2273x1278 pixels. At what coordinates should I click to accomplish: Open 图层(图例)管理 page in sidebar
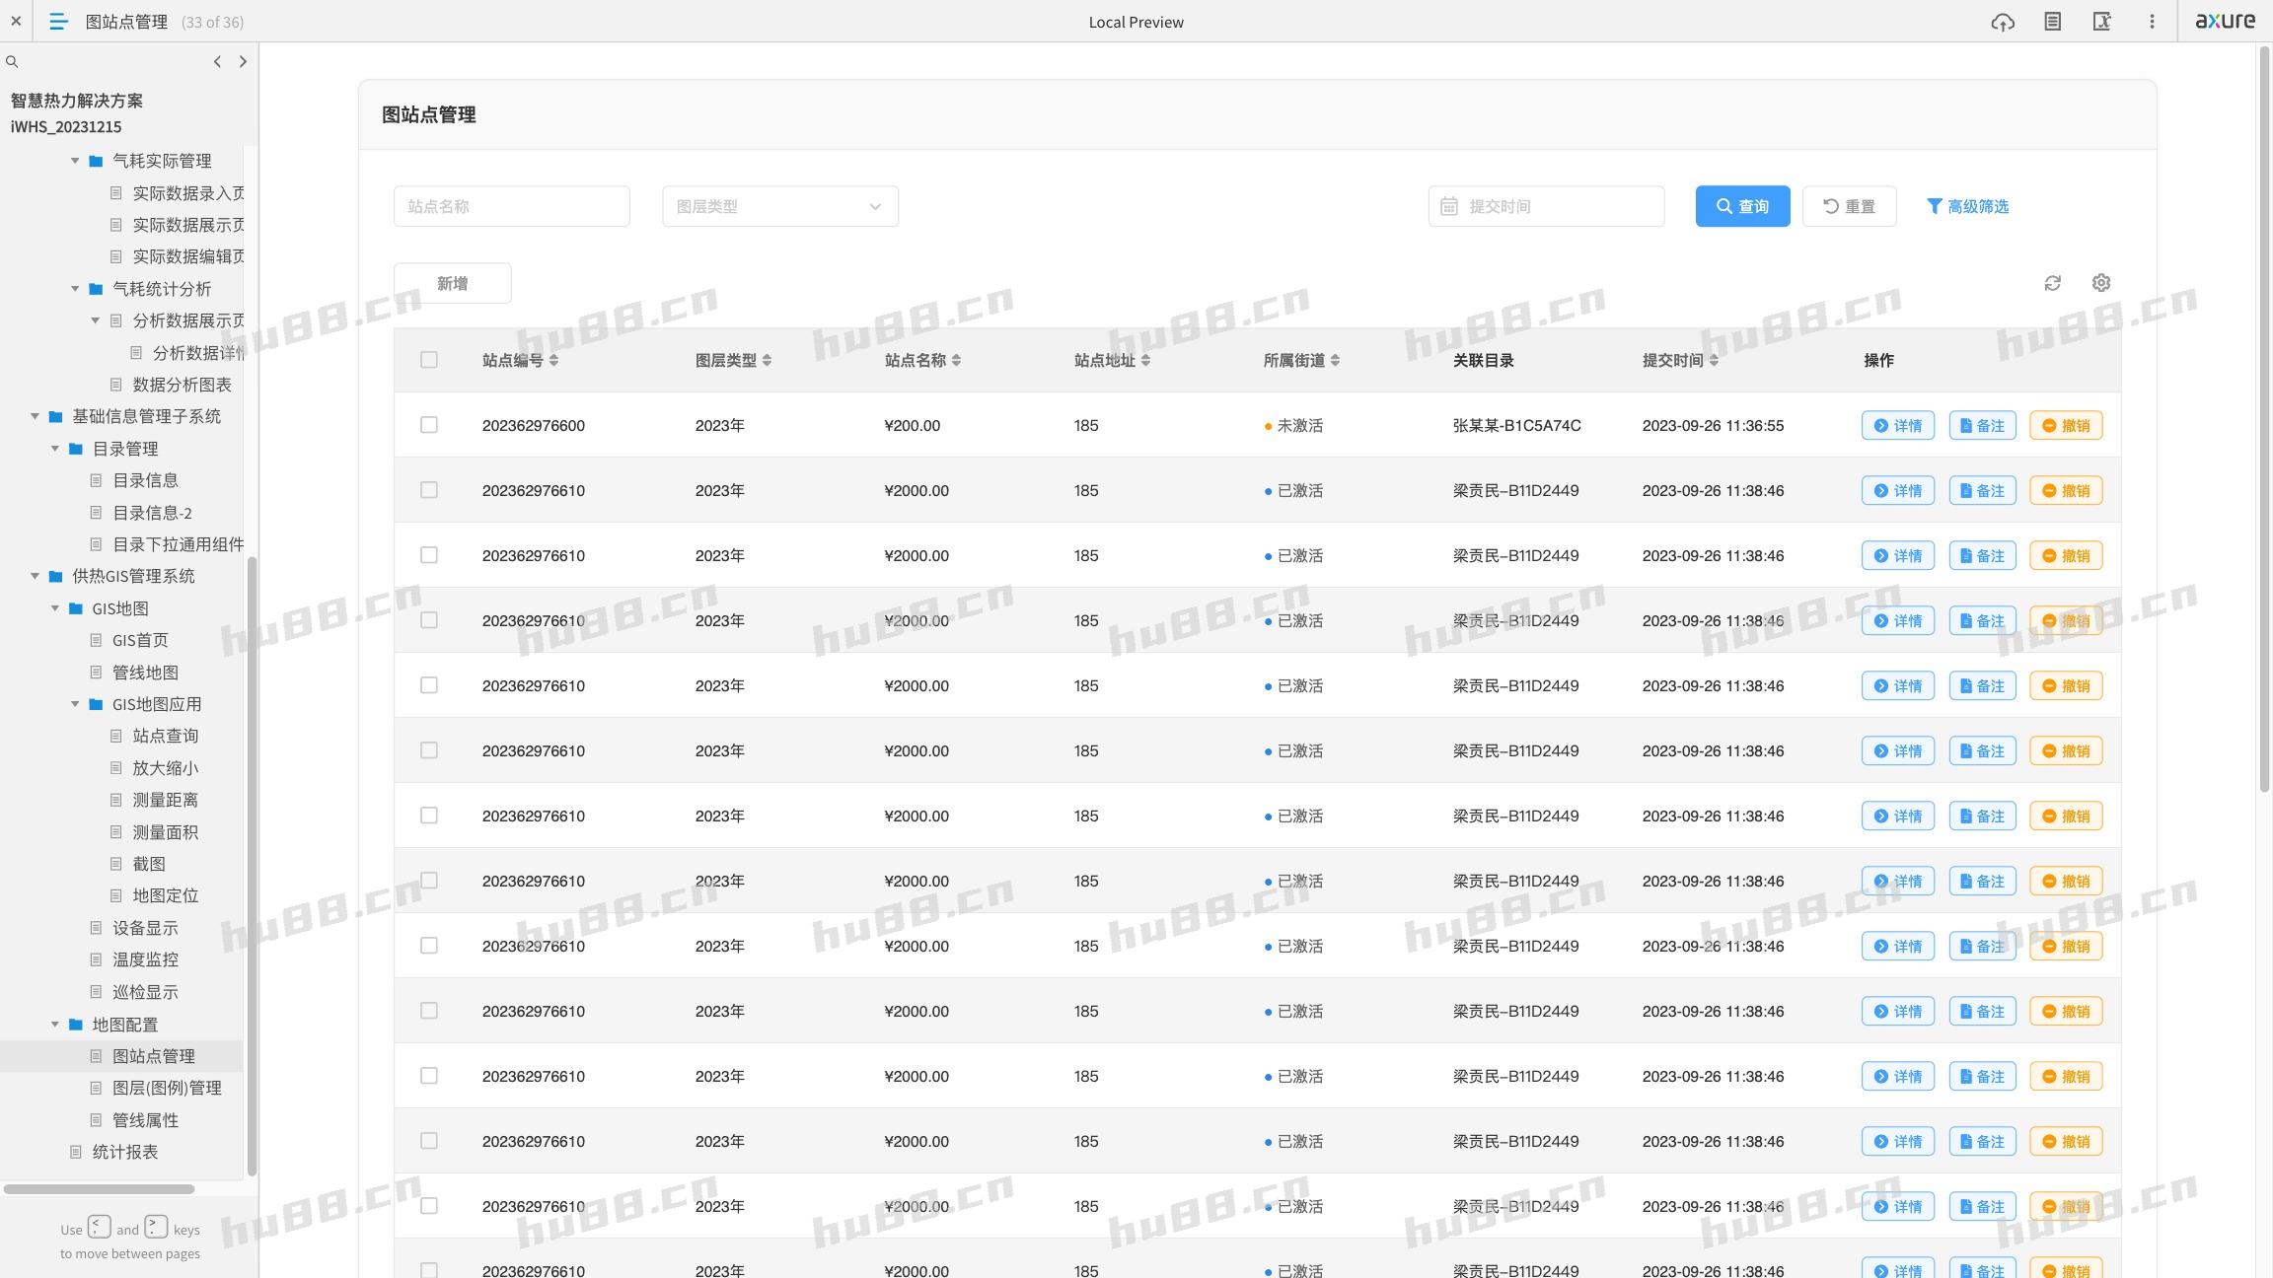click(166, 1088)
